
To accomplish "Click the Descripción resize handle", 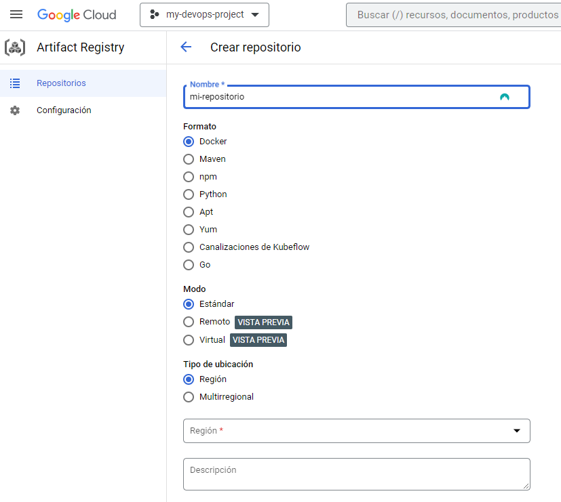I will (526, 486).
